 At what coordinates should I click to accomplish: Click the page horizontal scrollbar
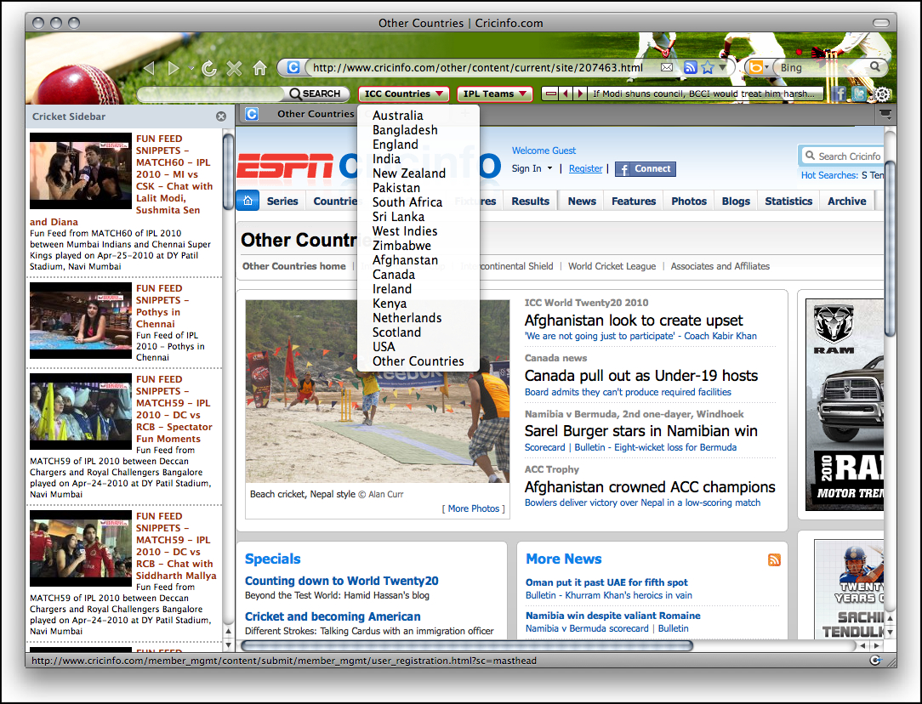click(x=467, y=646)
